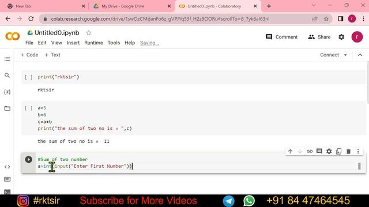Move the cell down with arrow icon
The image size is (369, 207).
(300, 151)
